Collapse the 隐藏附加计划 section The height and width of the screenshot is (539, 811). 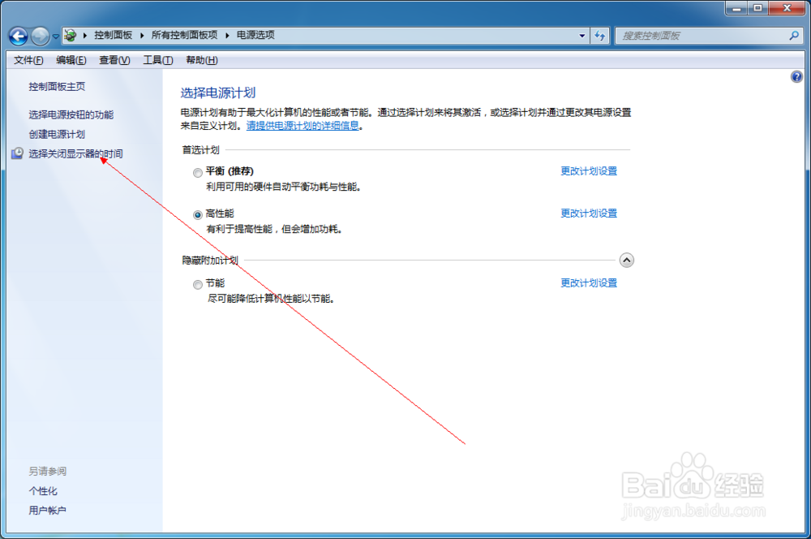pyautogui.click(x=627, y=260)
